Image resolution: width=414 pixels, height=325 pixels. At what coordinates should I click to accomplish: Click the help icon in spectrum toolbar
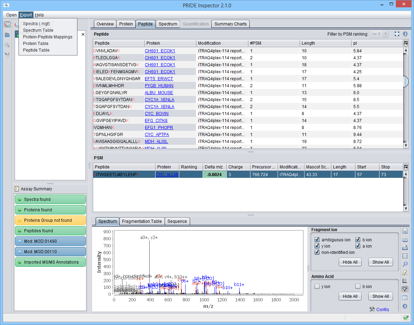tap(405, 306)
